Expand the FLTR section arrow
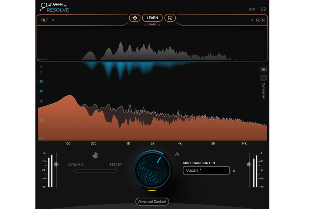Screen dimensions: 312x209 252,20
